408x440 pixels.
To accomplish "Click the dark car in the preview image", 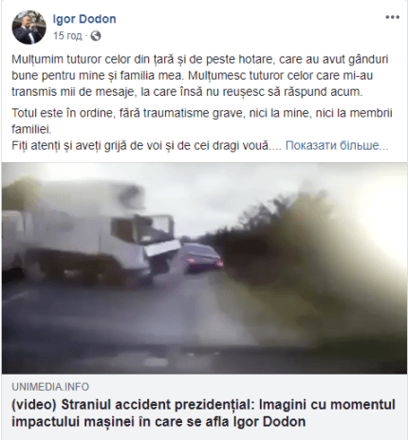I will pos(203,259).
